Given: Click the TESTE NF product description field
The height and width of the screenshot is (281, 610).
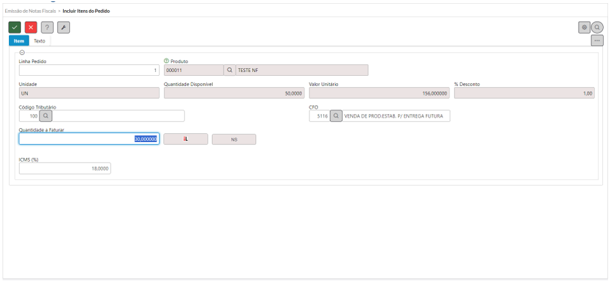Looking at the screenshot, I should pyautogui.click(x=302, y=70).
